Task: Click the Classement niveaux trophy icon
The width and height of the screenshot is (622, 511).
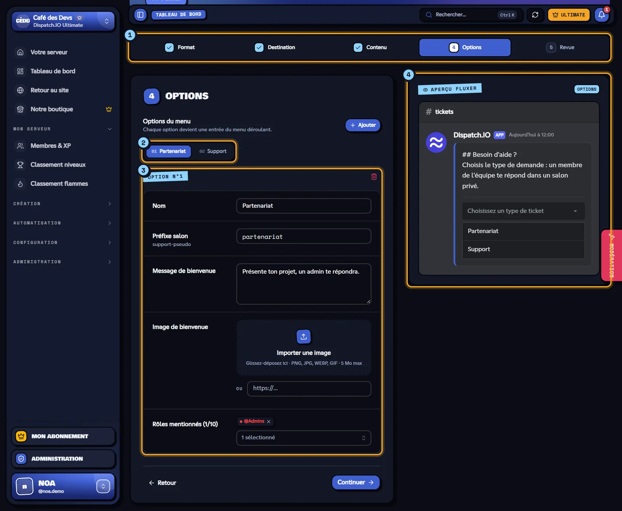Action: (20, 165)
